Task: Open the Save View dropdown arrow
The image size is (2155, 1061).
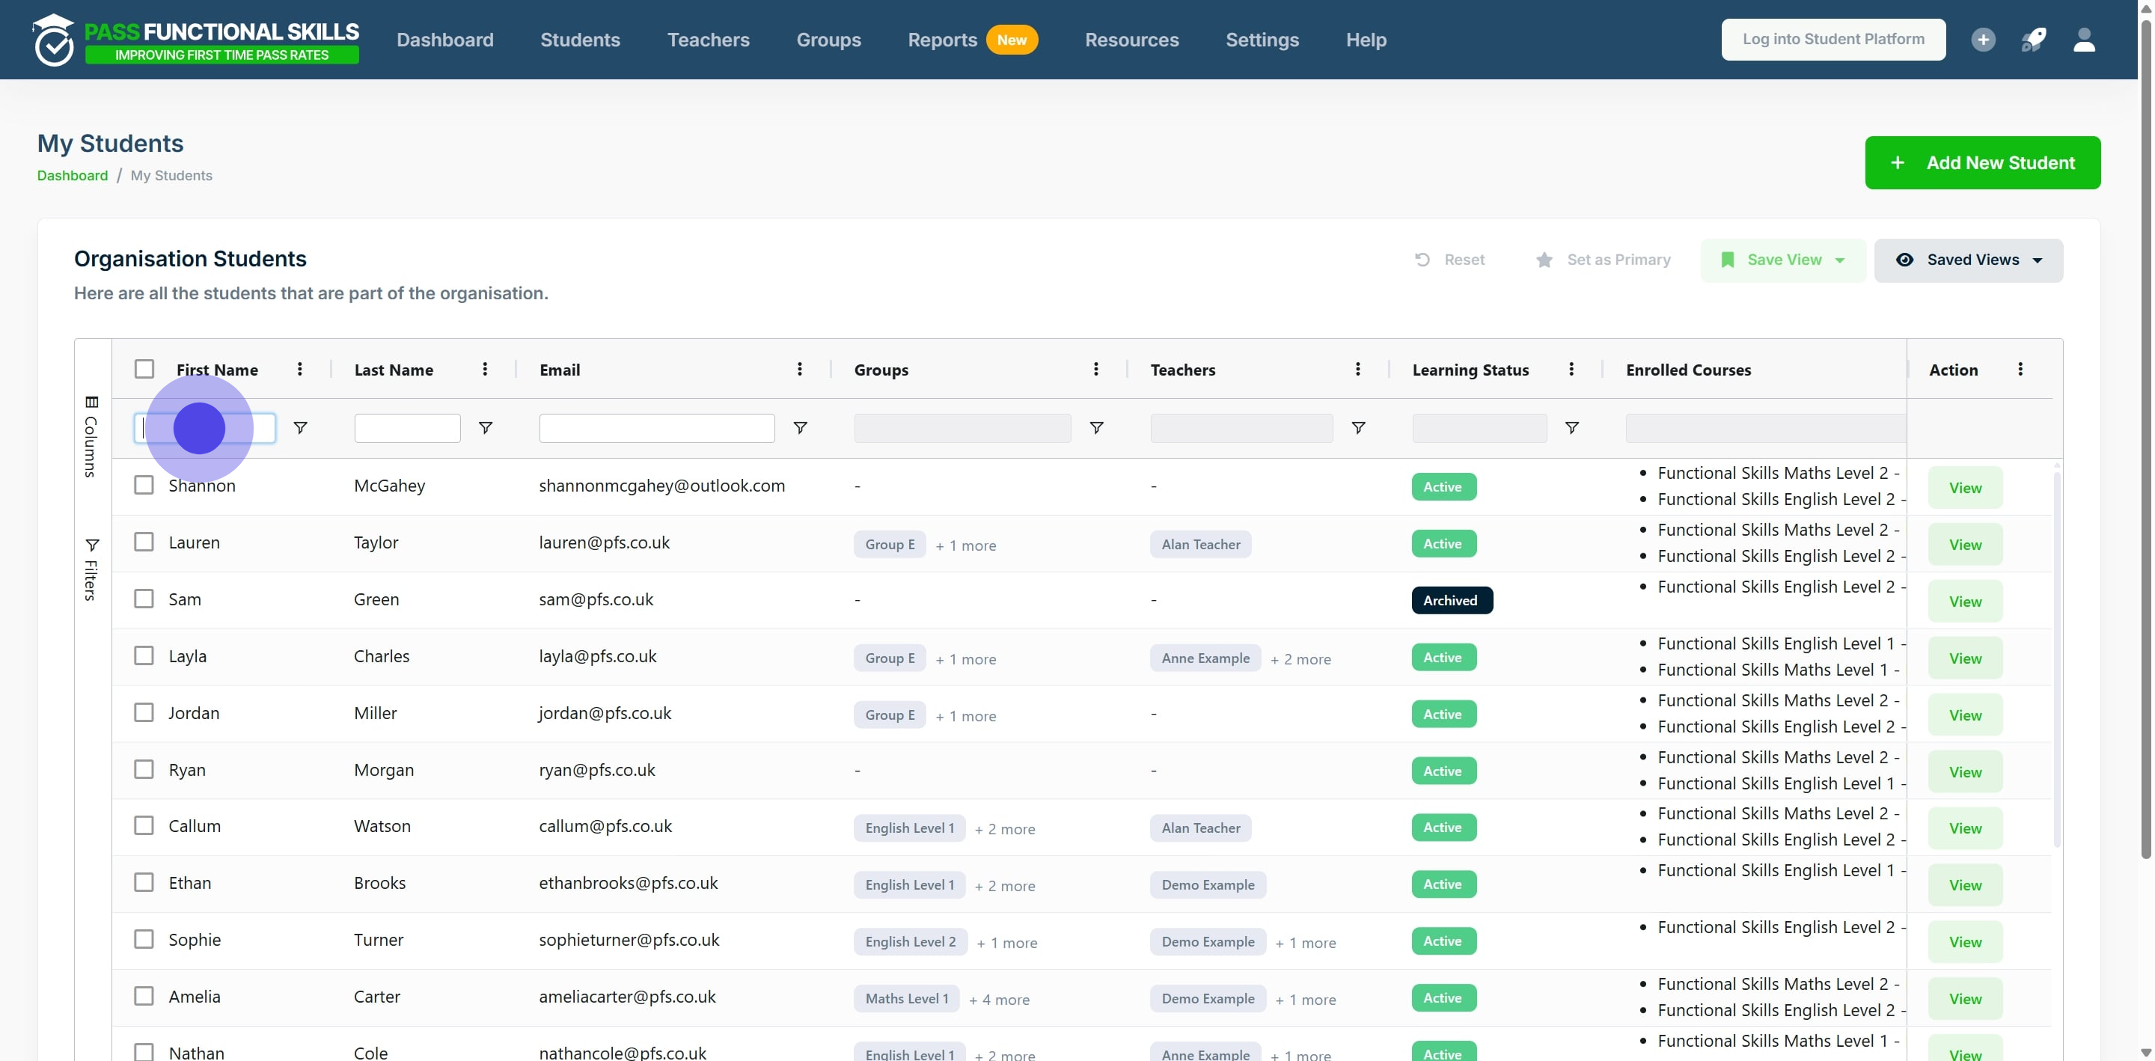Action: pos(1840,260)
